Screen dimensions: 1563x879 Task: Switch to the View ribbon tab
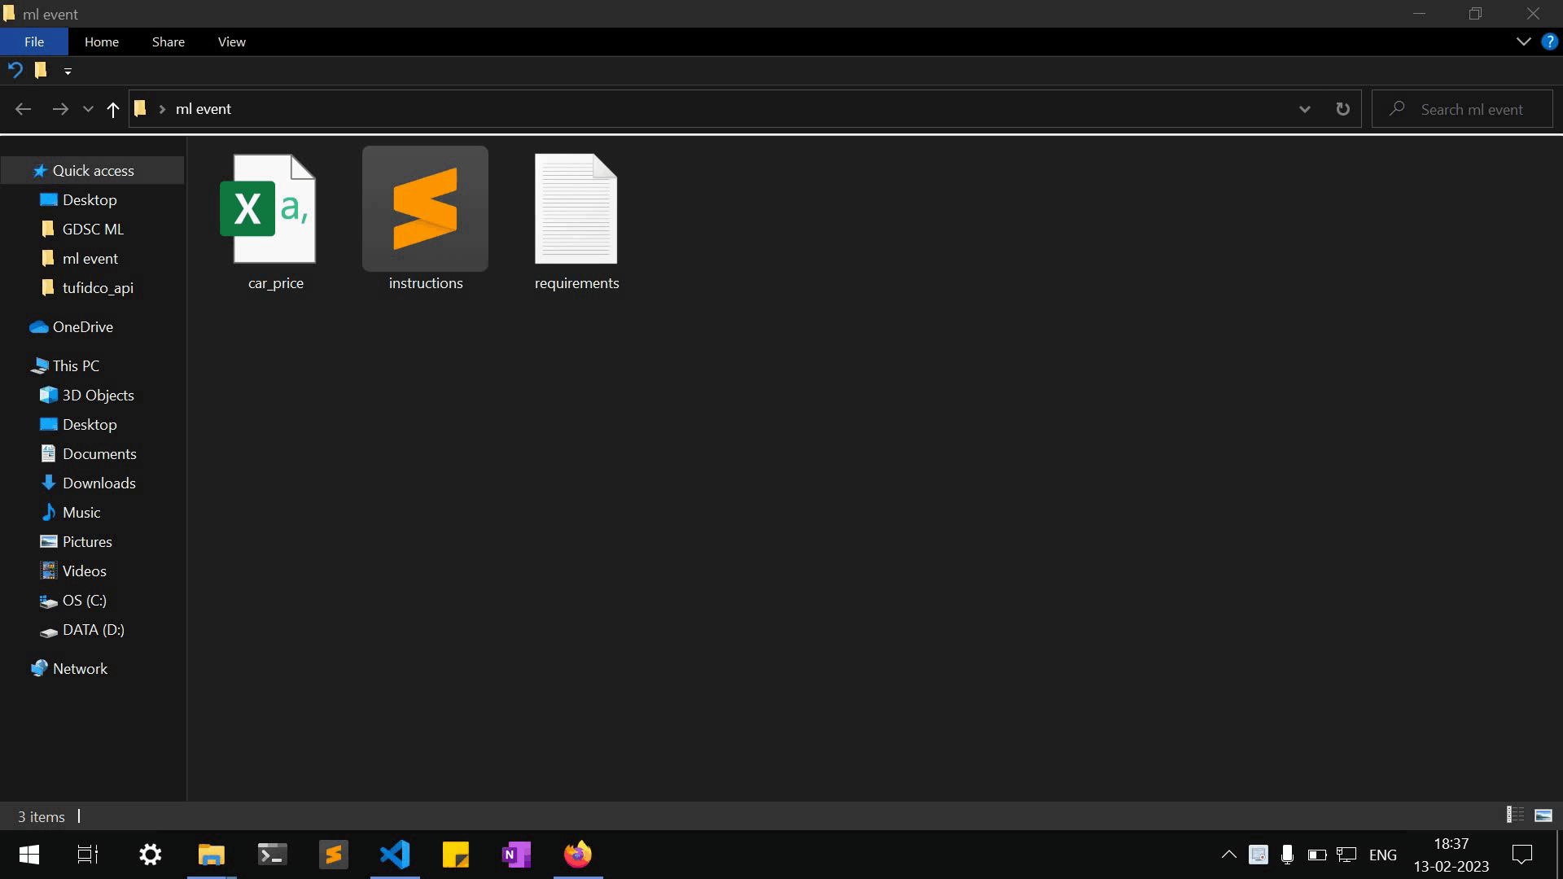[231, 42]
